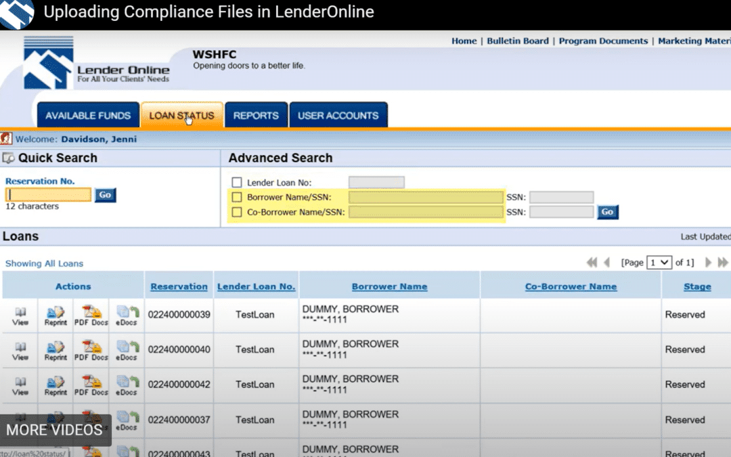Click the Co-Borrower Name input field
Screen dimensions: 731x457
[x=426, y=212]
